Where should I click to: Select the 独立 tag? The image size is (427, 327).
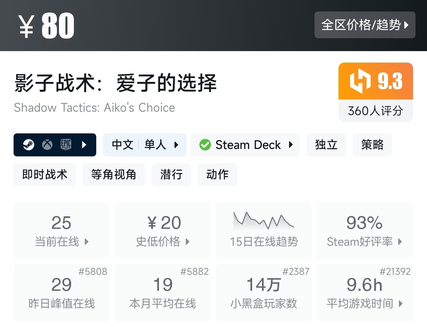pyautogui.click(x=326, y=145)
